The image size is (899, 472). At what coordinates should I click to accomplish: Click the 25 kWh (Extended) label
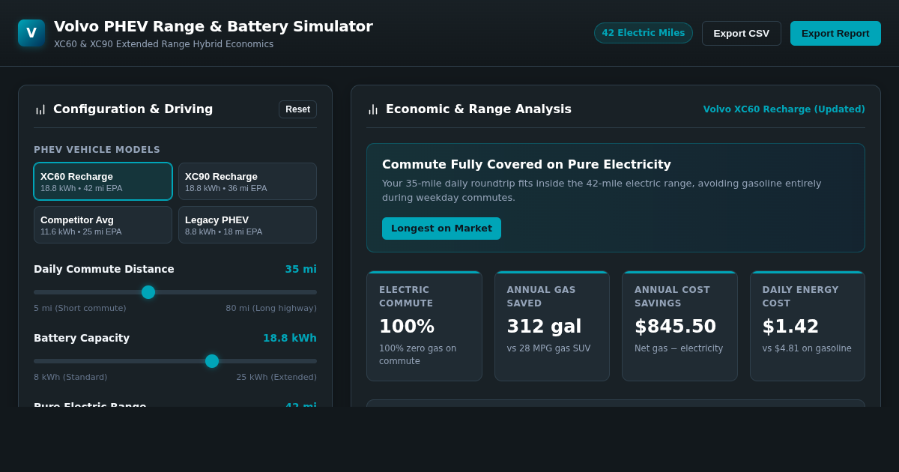(276, 377)
